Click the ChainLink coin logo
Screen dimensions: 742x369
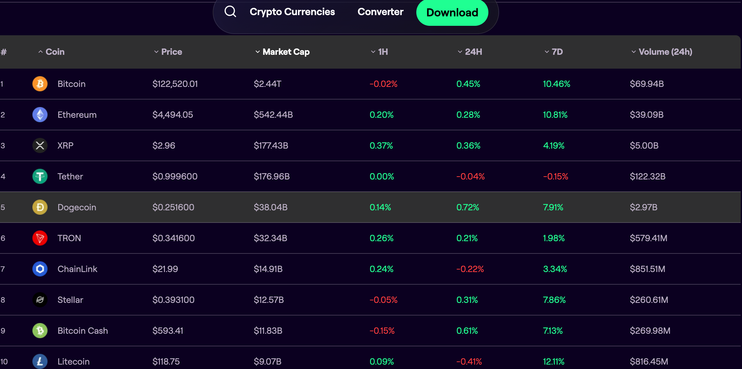[x=40, y=269]
